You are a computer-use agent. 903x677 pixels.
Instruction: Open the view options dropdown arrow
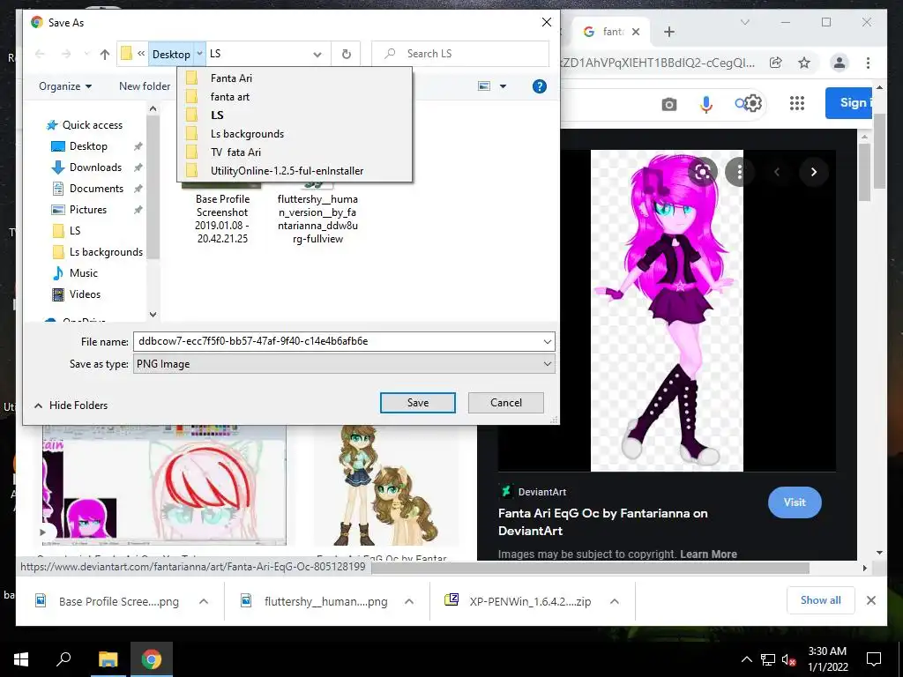(503, 86)
